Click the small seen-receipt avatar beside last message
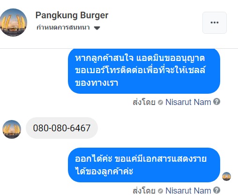Viewport: 238px width, 195px height. pyautogui.click(x=226, y=176)
